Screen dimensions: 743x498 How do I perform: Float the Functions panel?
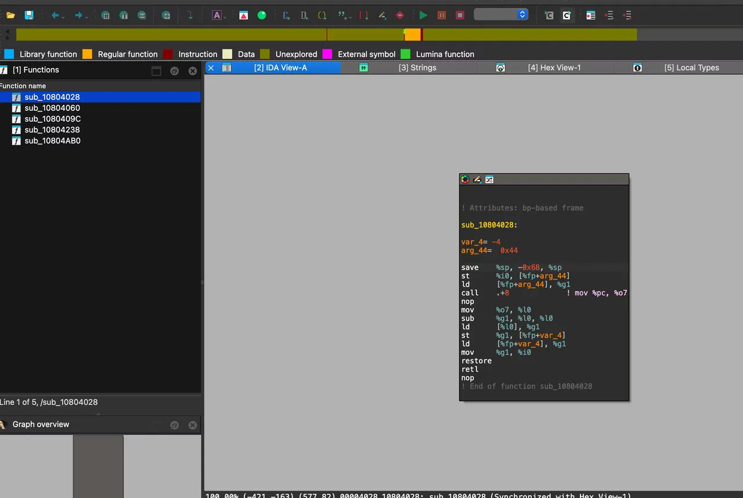coord(174,71)
